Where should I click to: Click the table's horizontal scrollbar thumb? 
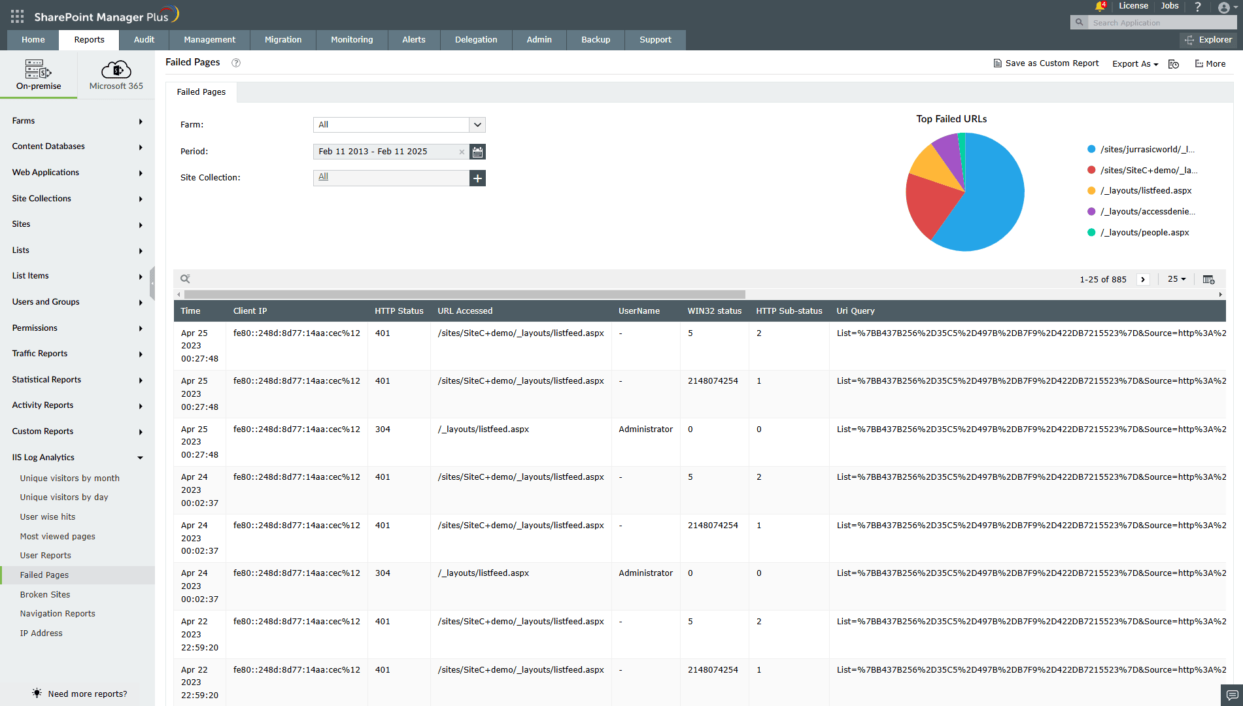pyautogui.click(x=465, y=294)
